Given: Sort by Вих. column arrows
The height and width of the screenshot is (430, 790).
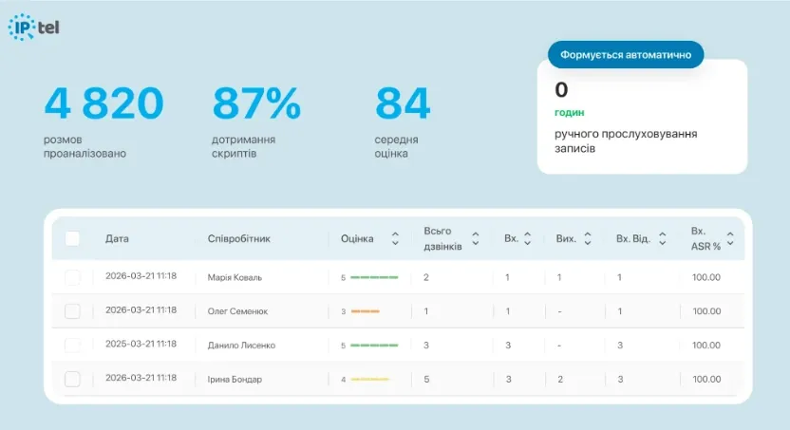Looking at the screenshot, I should (x=588, y=238).
